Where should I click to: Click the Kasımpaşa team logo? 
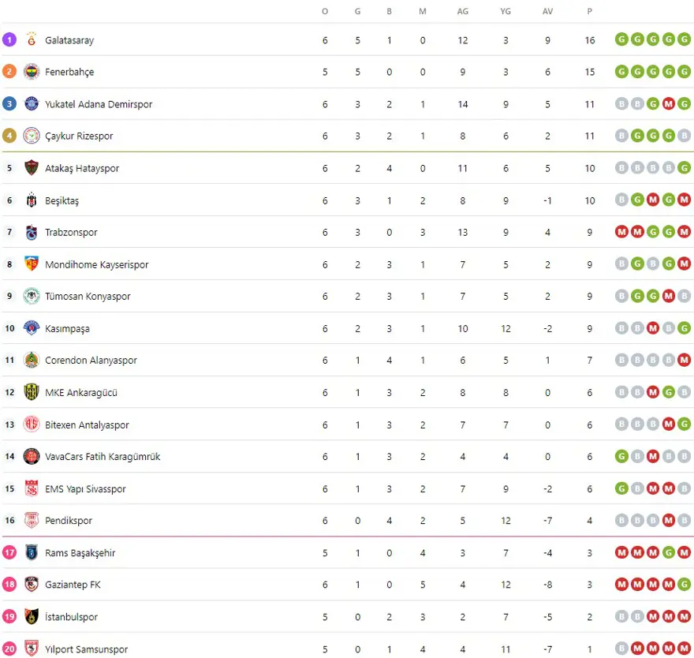[x=32, y=328]
